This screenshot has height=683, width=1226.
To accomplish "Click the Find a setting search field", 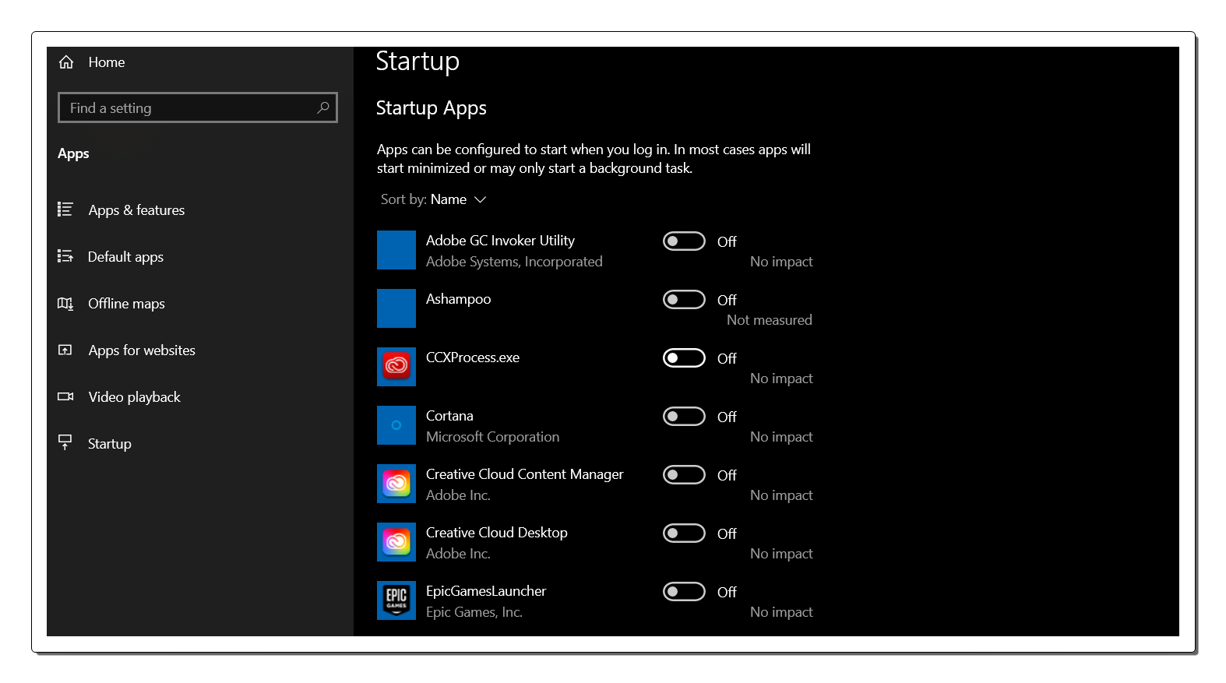I will click(198, 107).
